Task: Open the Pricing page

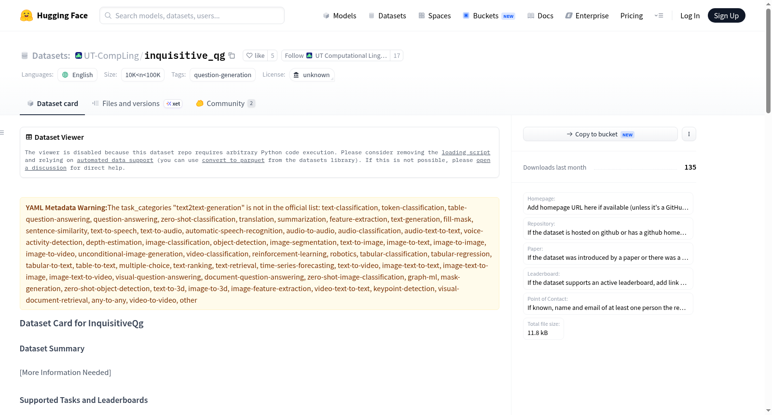Action: pyautogui.click(x=632, y=15)
